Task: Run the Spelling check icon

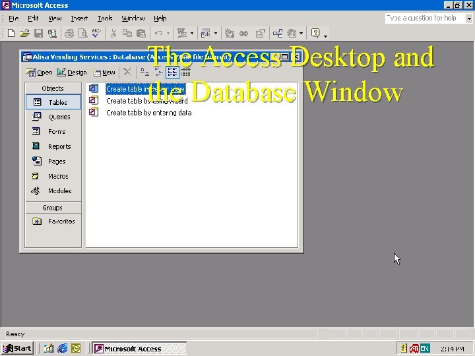Action: [x=96, y=33]
